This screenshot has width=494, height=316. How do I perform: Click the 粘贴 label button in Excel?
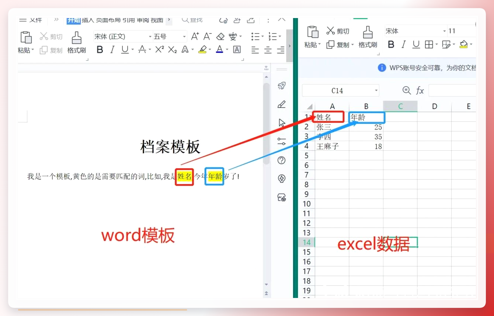tap(313, 45)
